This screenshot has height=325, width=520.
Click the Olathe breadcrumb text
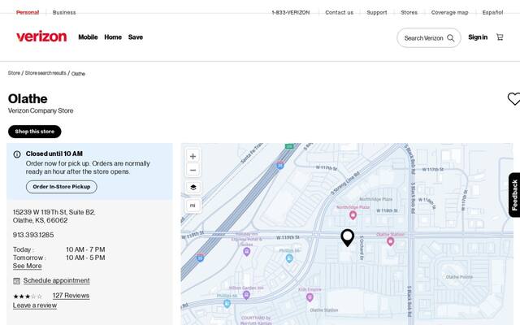click(78, 74)
